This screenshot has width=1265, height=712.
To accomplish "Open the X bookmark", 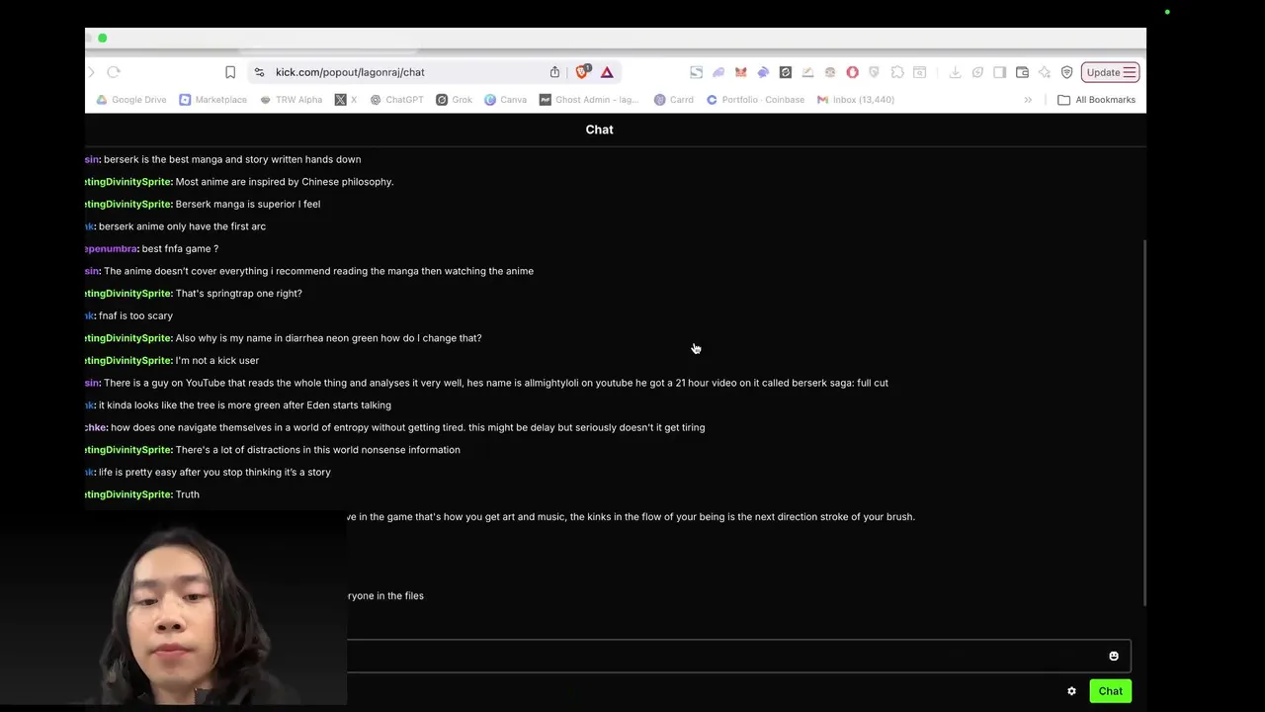I will pyautogui.click(x=346, y=100).
